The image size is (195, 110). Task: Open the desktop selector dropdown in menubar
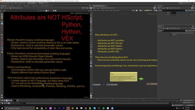(32, 3)
